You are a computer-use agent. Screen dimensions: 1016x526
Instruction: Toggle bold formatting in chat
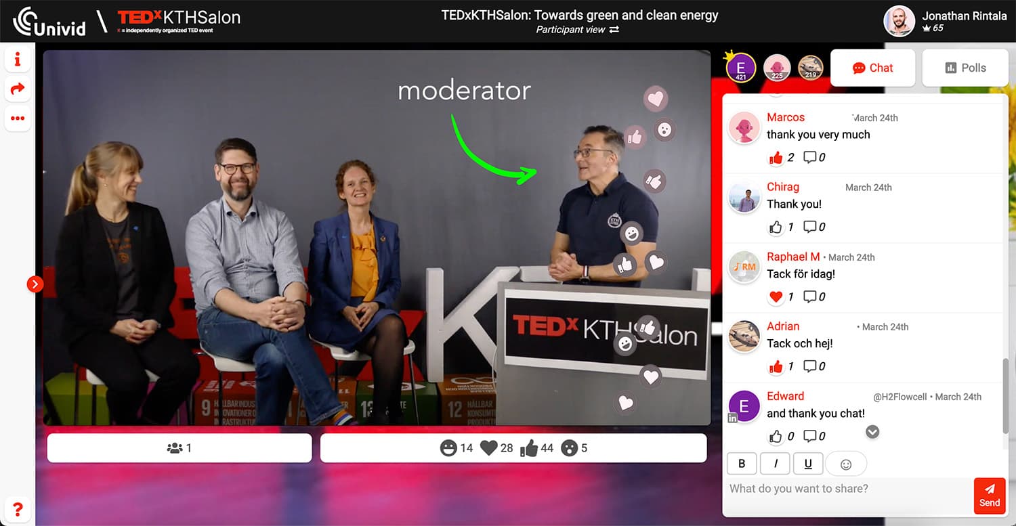pyautogui.click(x=742, y=464)
